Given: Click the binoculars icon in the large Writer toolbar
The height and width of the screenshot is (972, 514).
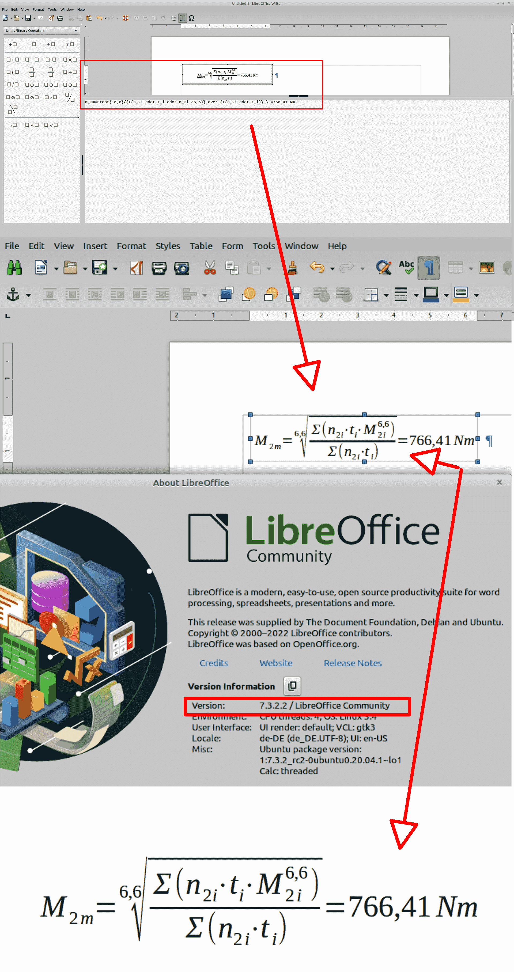Looking at the screenshot, I should click(x=14, y=268).
